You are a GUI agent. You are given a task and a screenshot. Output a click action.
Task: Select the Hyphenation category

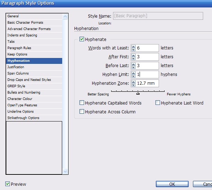pos(34,61)
